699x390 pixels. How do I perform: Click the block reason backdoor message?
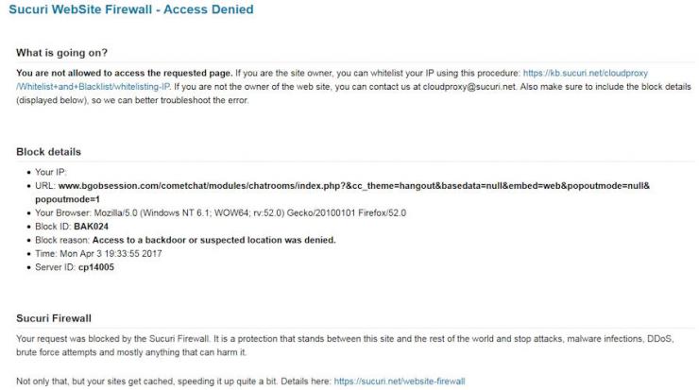coord(214,240)
